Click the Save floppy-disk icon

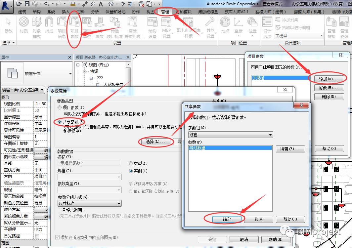[27, 4]
